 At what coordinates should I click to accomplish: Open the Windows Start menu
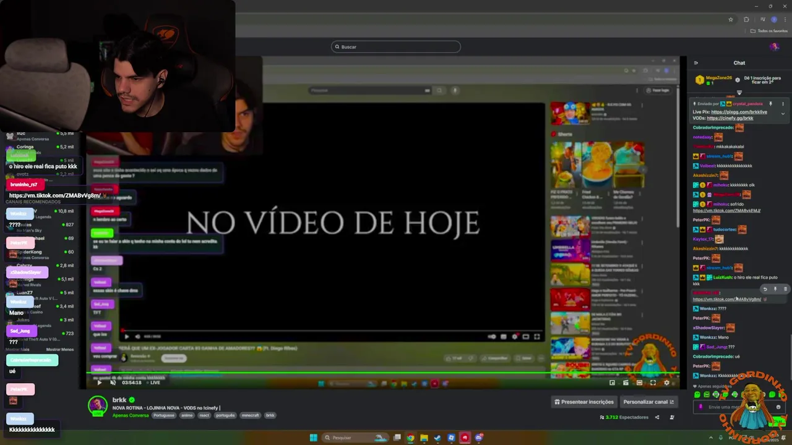[313, 438]
